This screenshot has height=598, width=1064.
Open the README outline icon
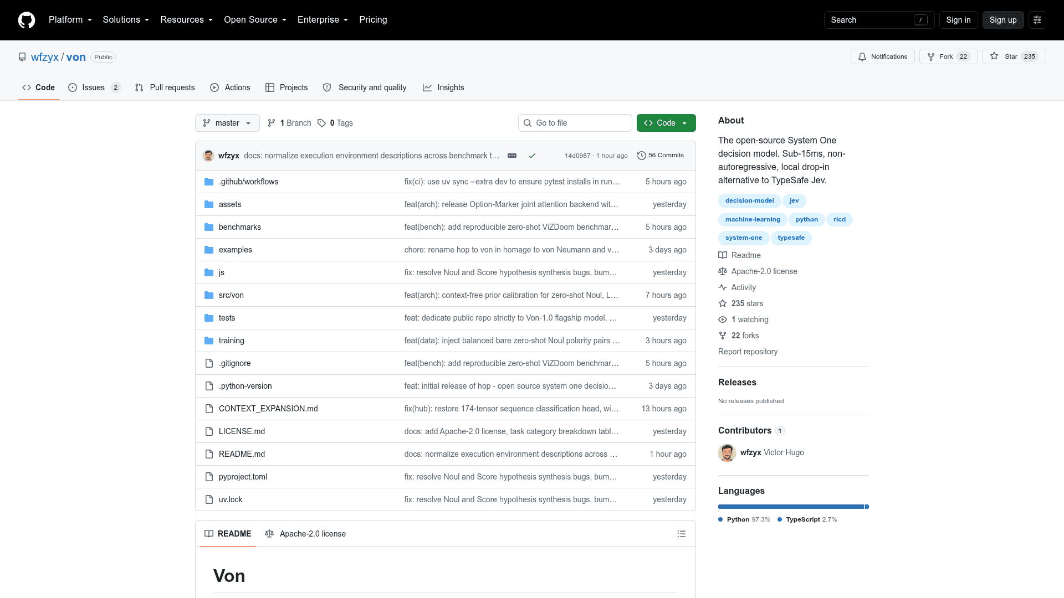682,534
